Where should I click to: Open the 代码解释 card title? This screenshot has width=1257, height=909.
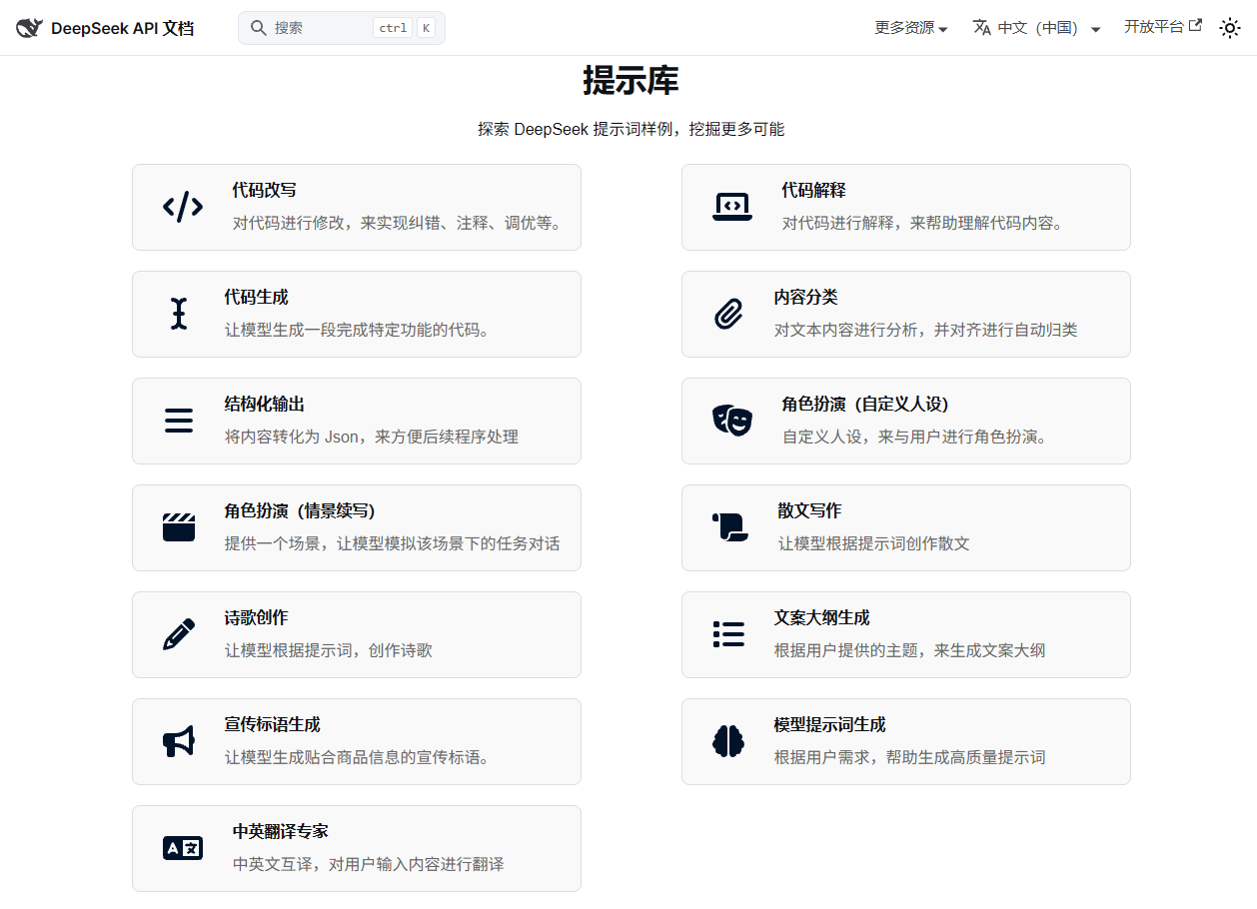point(813,191)
